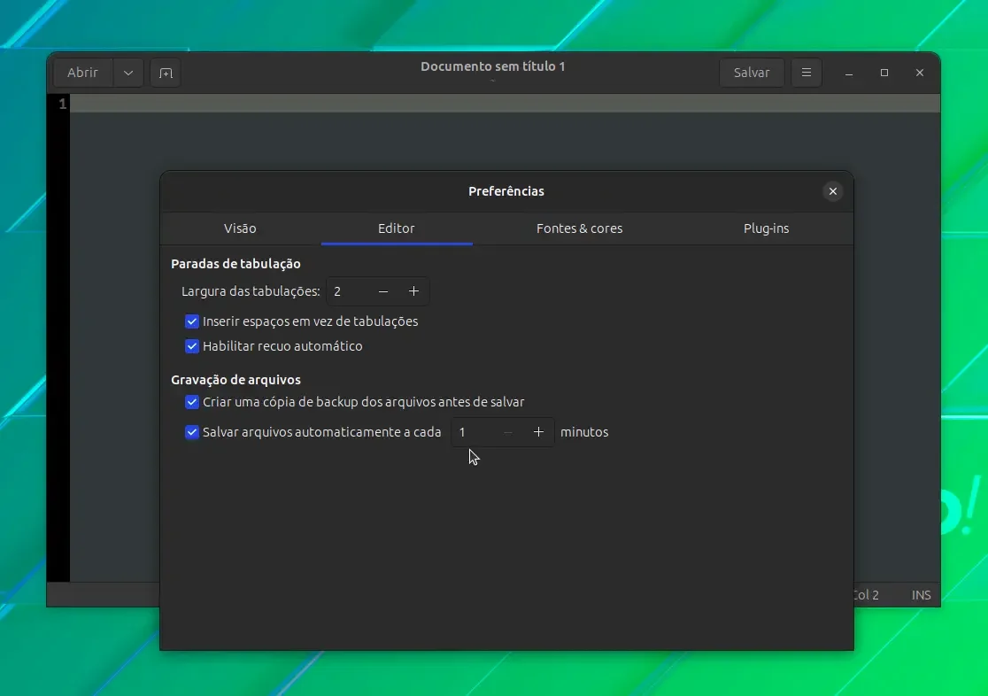Increase the tab width with plus button
The width and height of the screenshot is (988, 696).
tap(413, 291)
